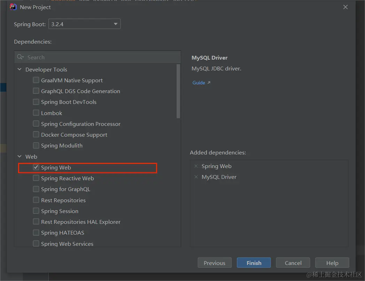Image resolution: width=365 pixels, height=281 pixels.
Task: Check Spring for GraphQL
Action: tap(36, 189)
